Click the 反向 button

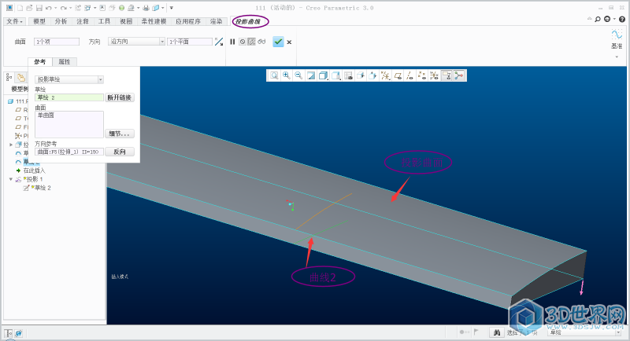pos(120,152)
